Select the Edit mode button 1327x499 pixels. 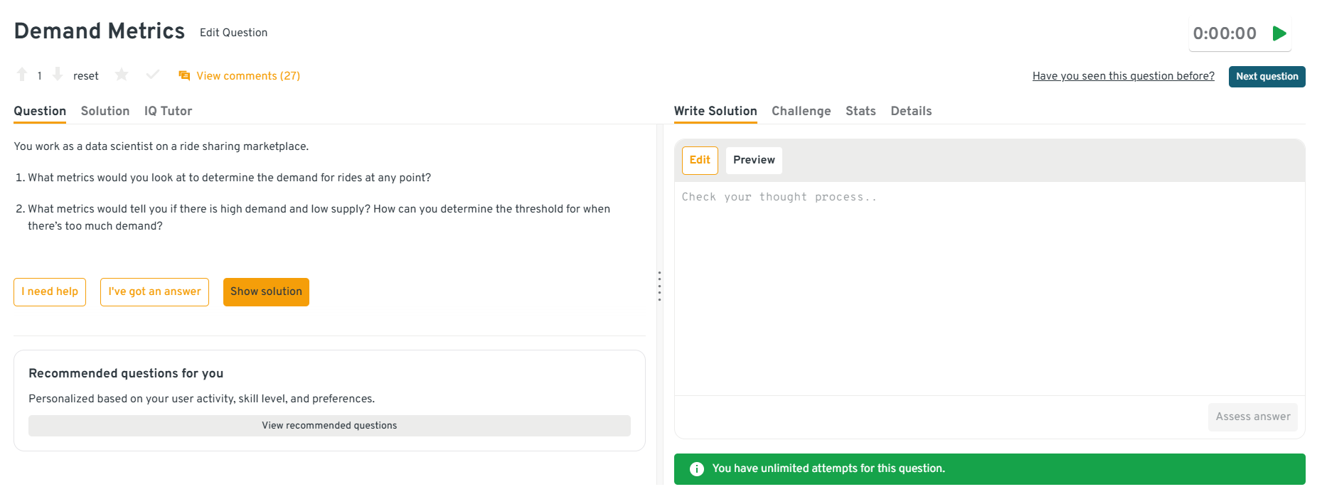point(700,160)
